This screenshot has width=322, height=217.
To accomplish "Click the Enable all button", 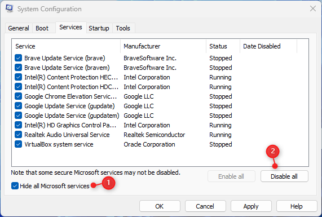I will point(231,176).
